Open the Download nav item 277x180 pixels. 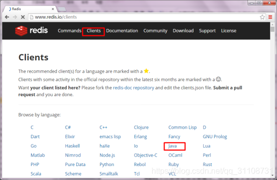coord(183,30)
